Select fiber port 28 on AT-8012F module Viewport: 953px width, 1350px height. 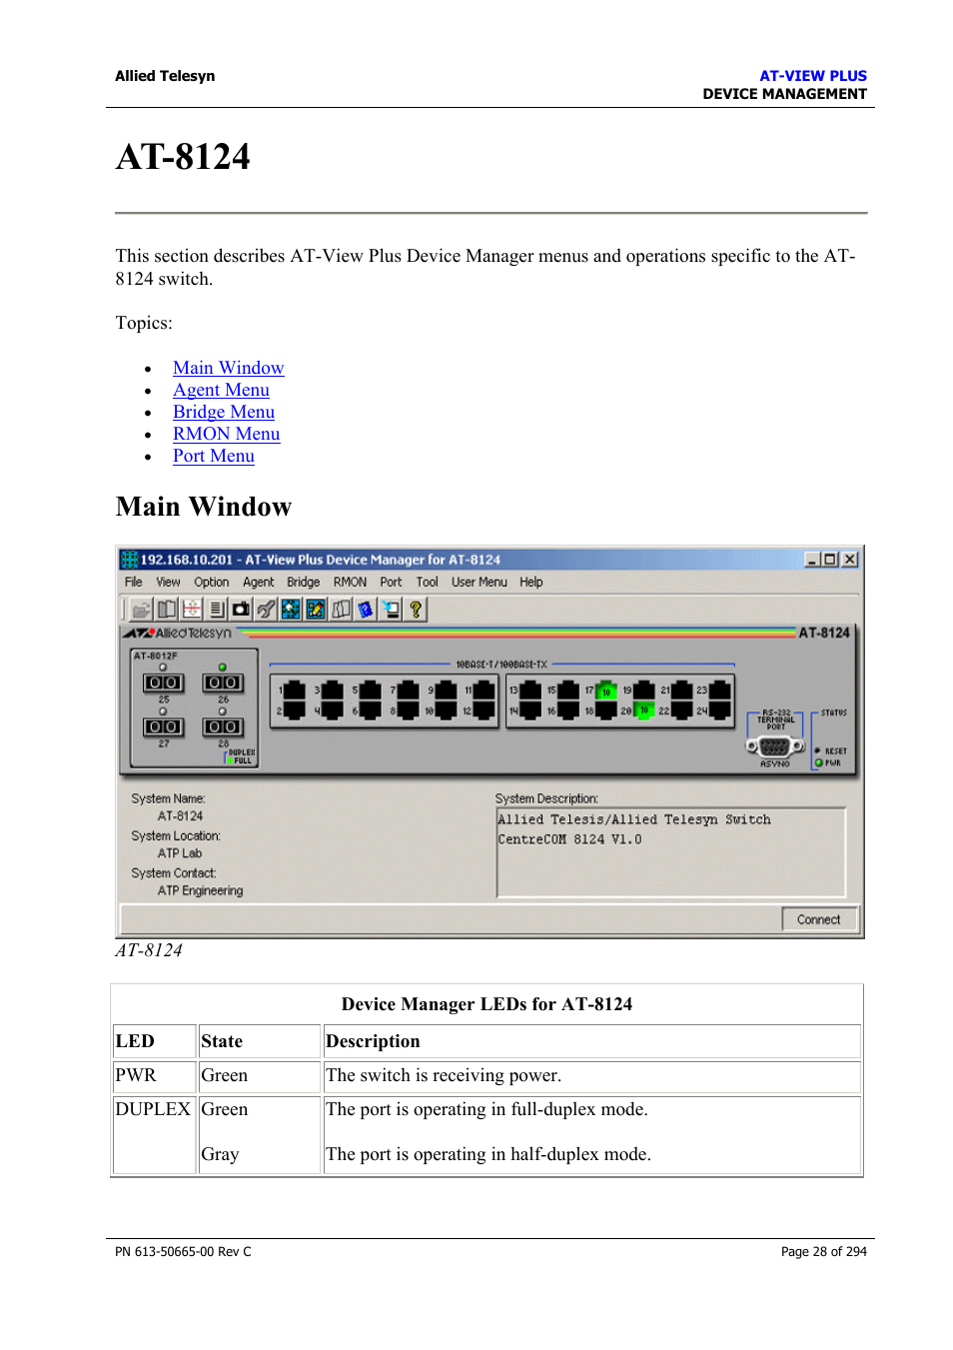223,726
